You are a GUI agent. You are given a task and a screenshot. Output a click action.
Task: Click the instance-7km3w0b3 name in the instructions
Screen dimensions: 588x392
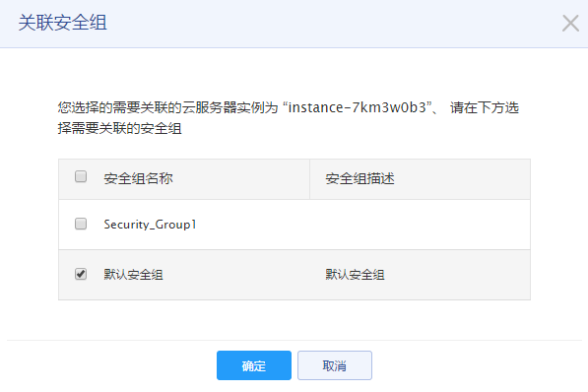(358, 107)
